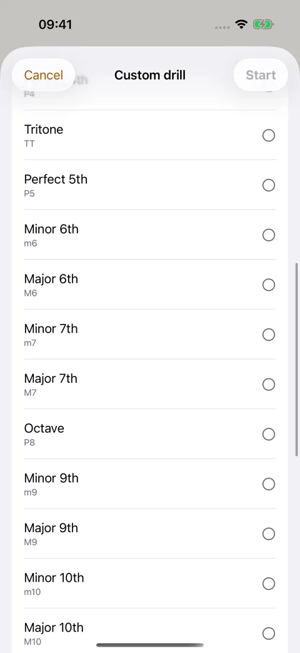The image size is (300, 653).
Task: Enable the Minor 9th circle
Action: point(269,484)
